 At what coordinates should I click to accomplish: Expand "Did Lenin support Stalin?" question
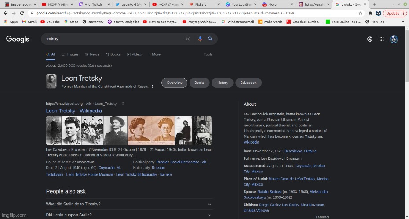click(129, 215)
